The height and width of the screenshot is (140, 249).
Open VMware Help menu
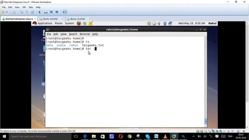pos(38,7)
